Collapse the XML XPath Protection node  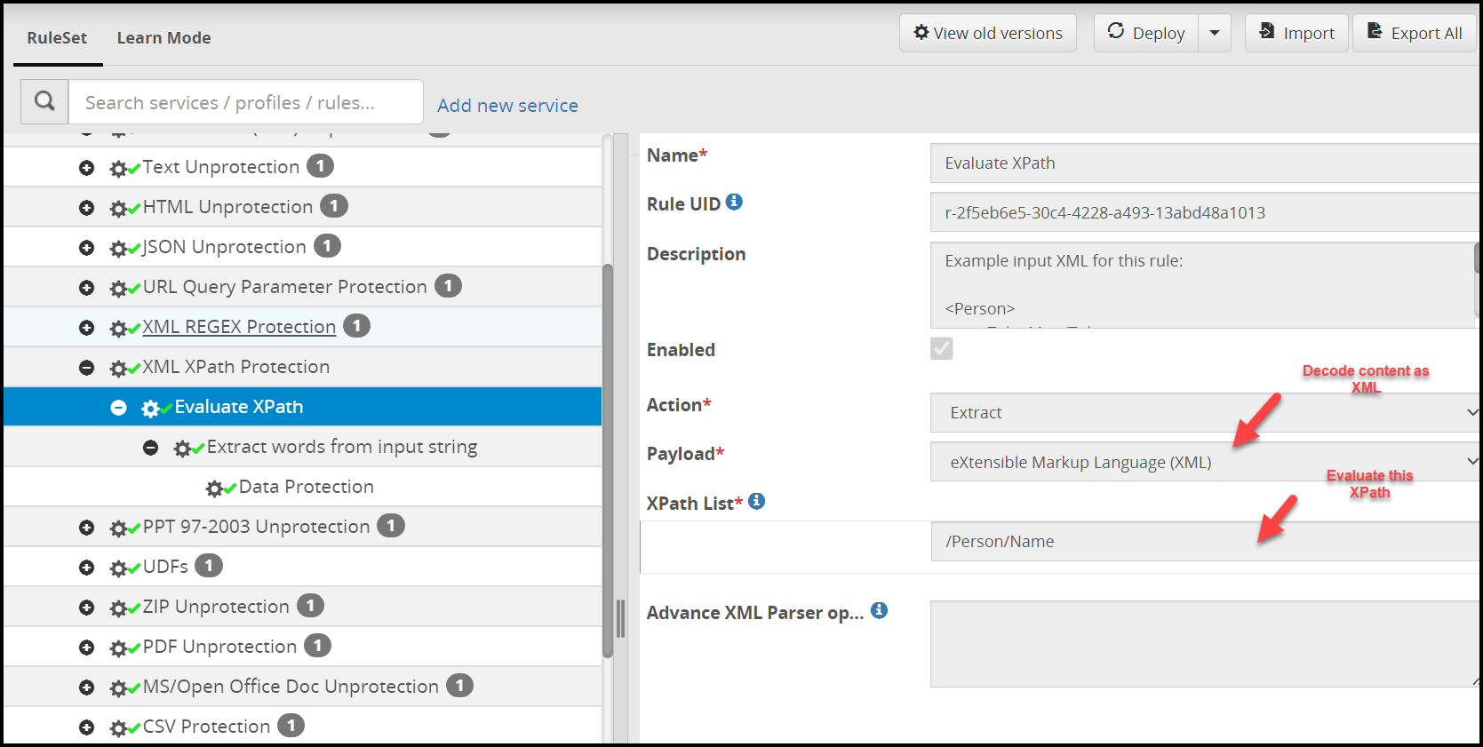tap(86, 367)
